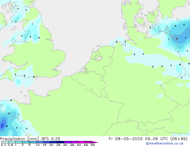Click the 10–15 mm legend swatch

40,142
